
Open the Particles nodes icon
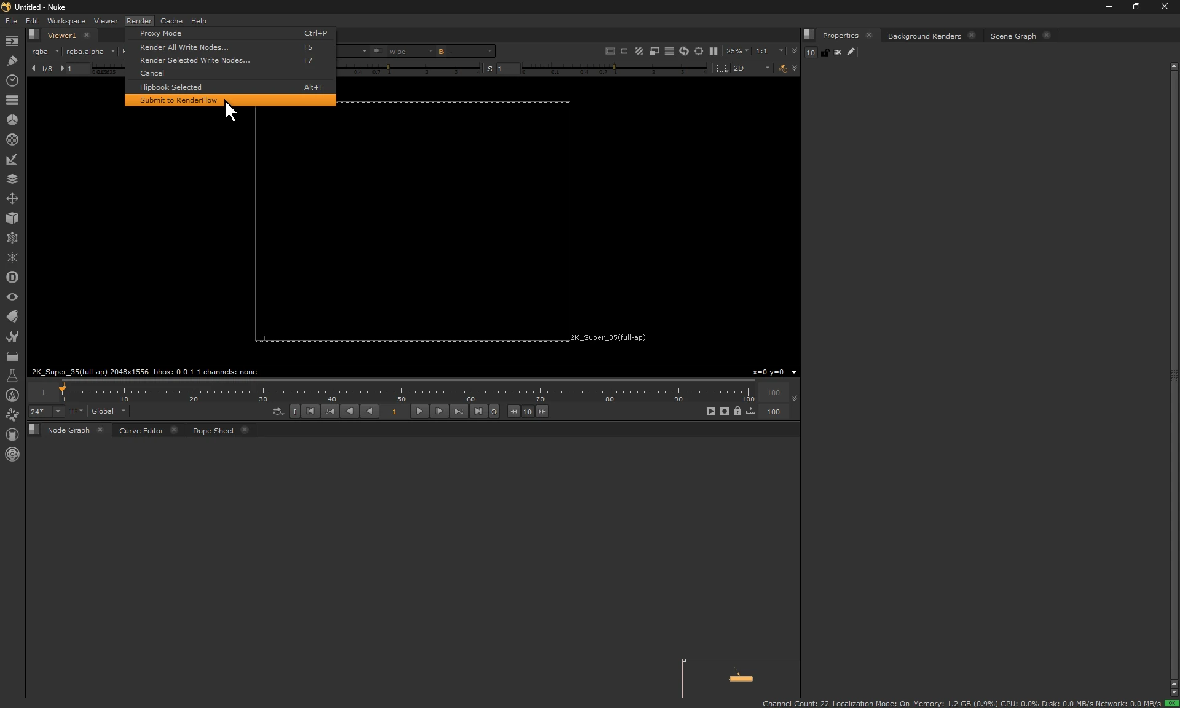click(12, 258)
